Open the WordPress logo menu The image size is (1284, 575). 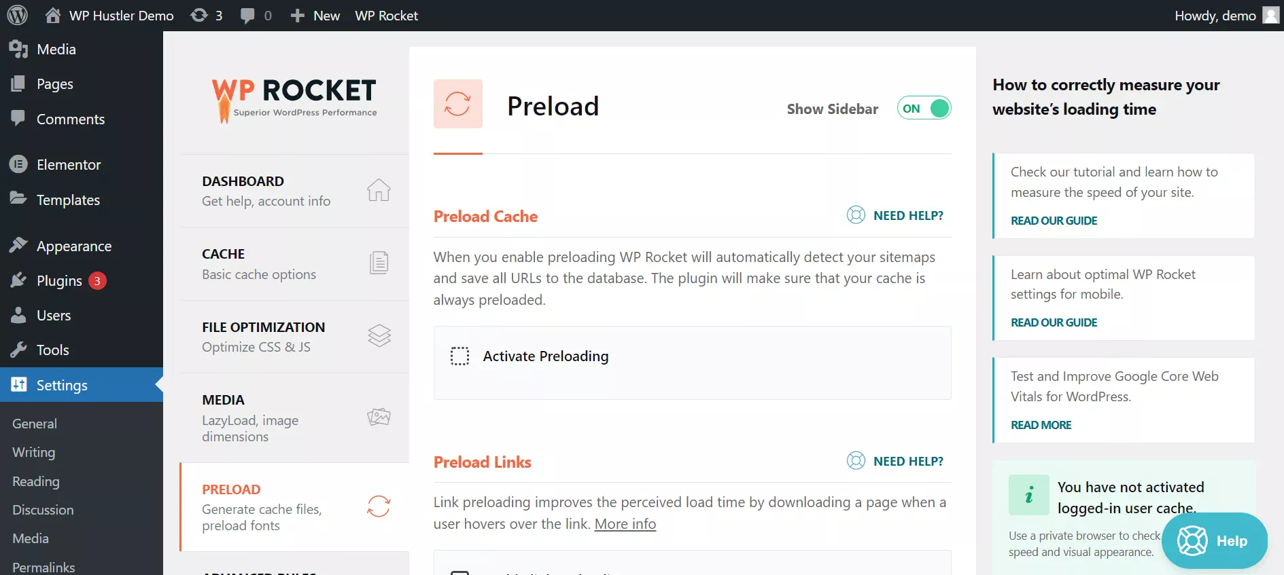coord(16,15)
